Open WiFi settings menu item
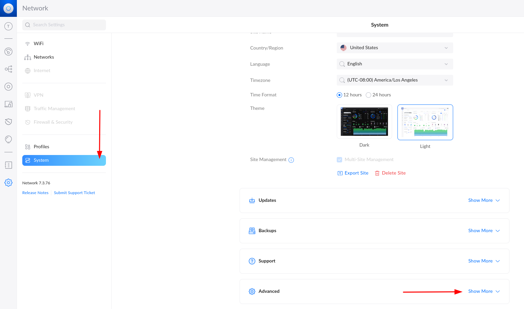The width and height of the screenshot is (524, 309). click(x=38, y=43)
